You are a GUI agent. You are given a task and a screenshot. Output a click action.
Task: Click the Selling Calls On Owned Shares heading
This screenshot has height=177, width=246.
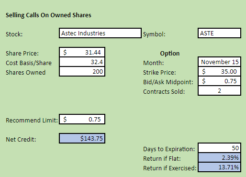(x=48, y=15)
